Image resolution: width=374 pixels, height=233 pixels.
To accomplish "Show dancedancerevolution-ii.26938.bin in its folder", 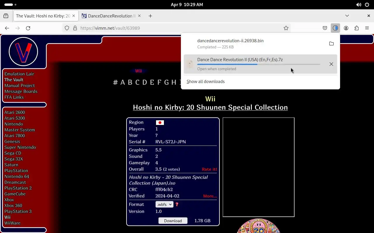I will pos(331,44).
